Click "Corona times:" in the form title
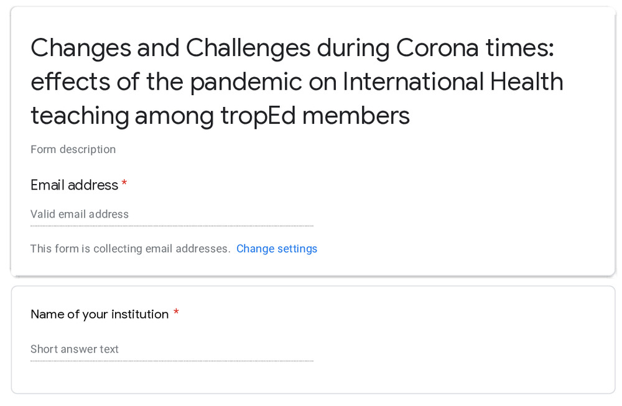The height and width of the screenshot is (406, 622). tap(475, 48)
